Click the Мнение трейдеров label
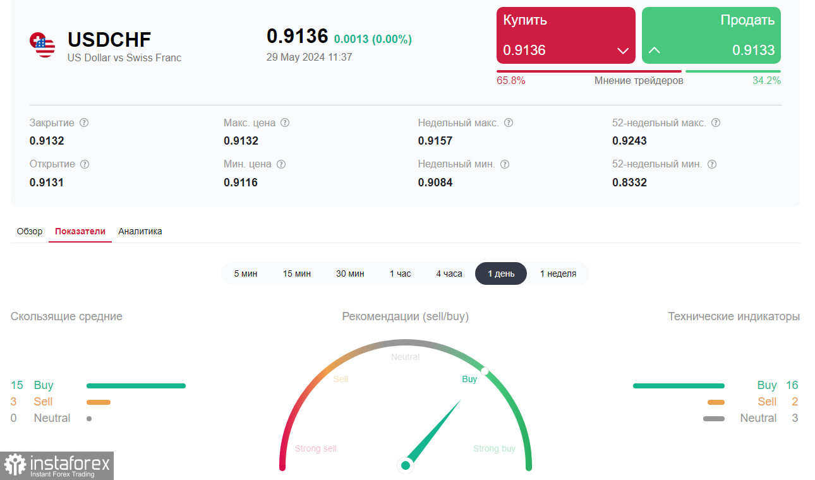The height and width of the screenshot is (480, 815). 639,81
